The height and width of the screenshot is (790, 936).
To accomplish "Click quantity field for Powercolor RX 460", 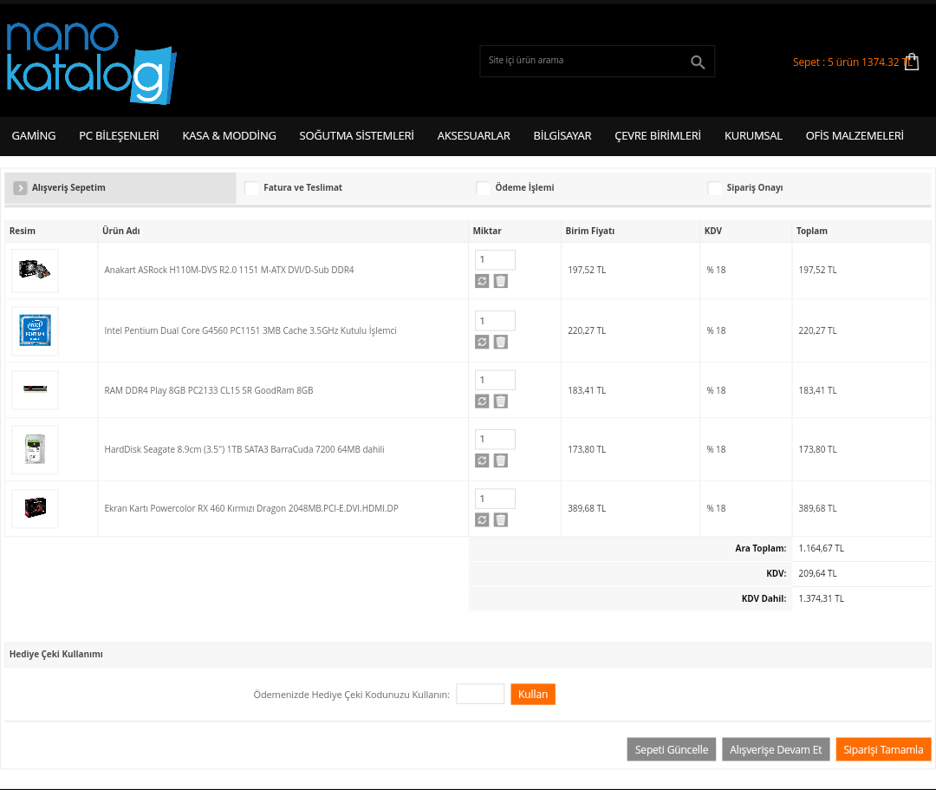I will pyautogui.click(x=496, y=499).
